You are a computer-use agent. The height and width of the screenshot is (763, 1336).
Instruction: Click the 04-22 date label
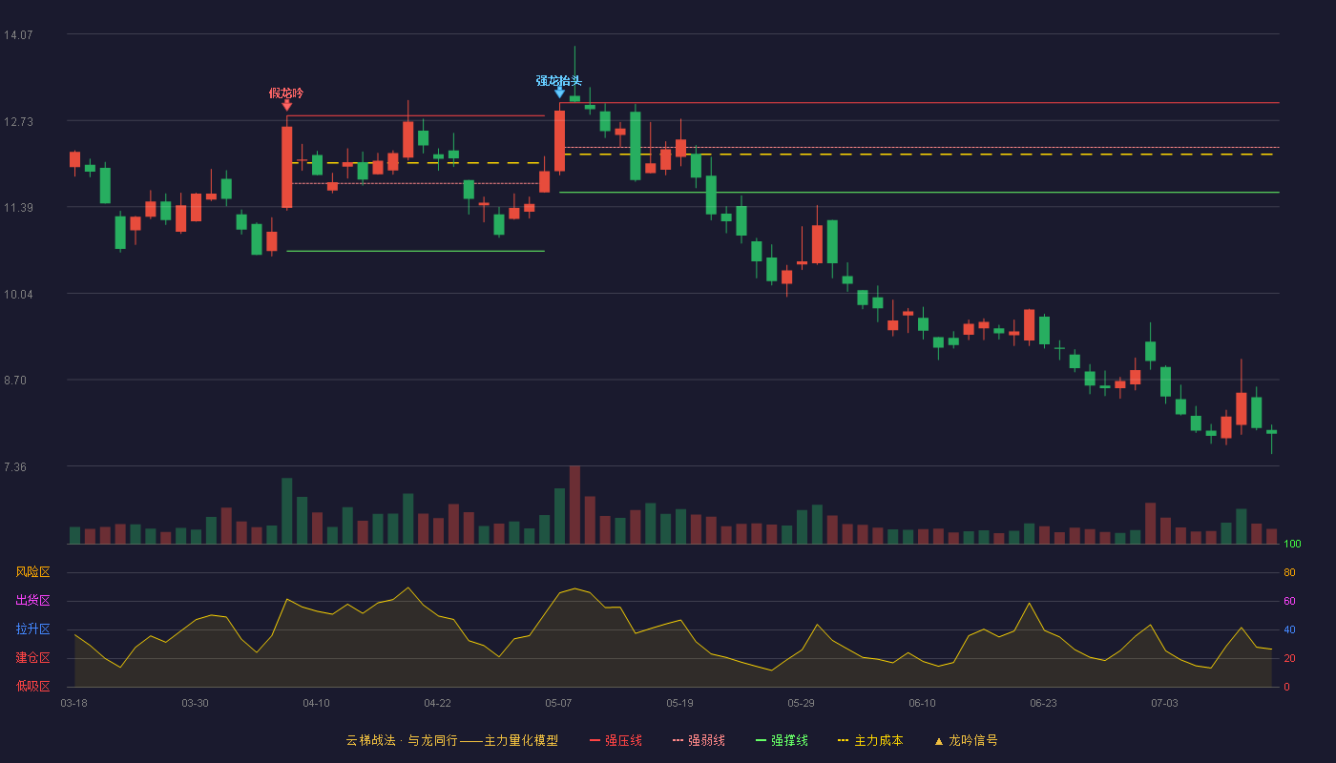pos(437,703)
